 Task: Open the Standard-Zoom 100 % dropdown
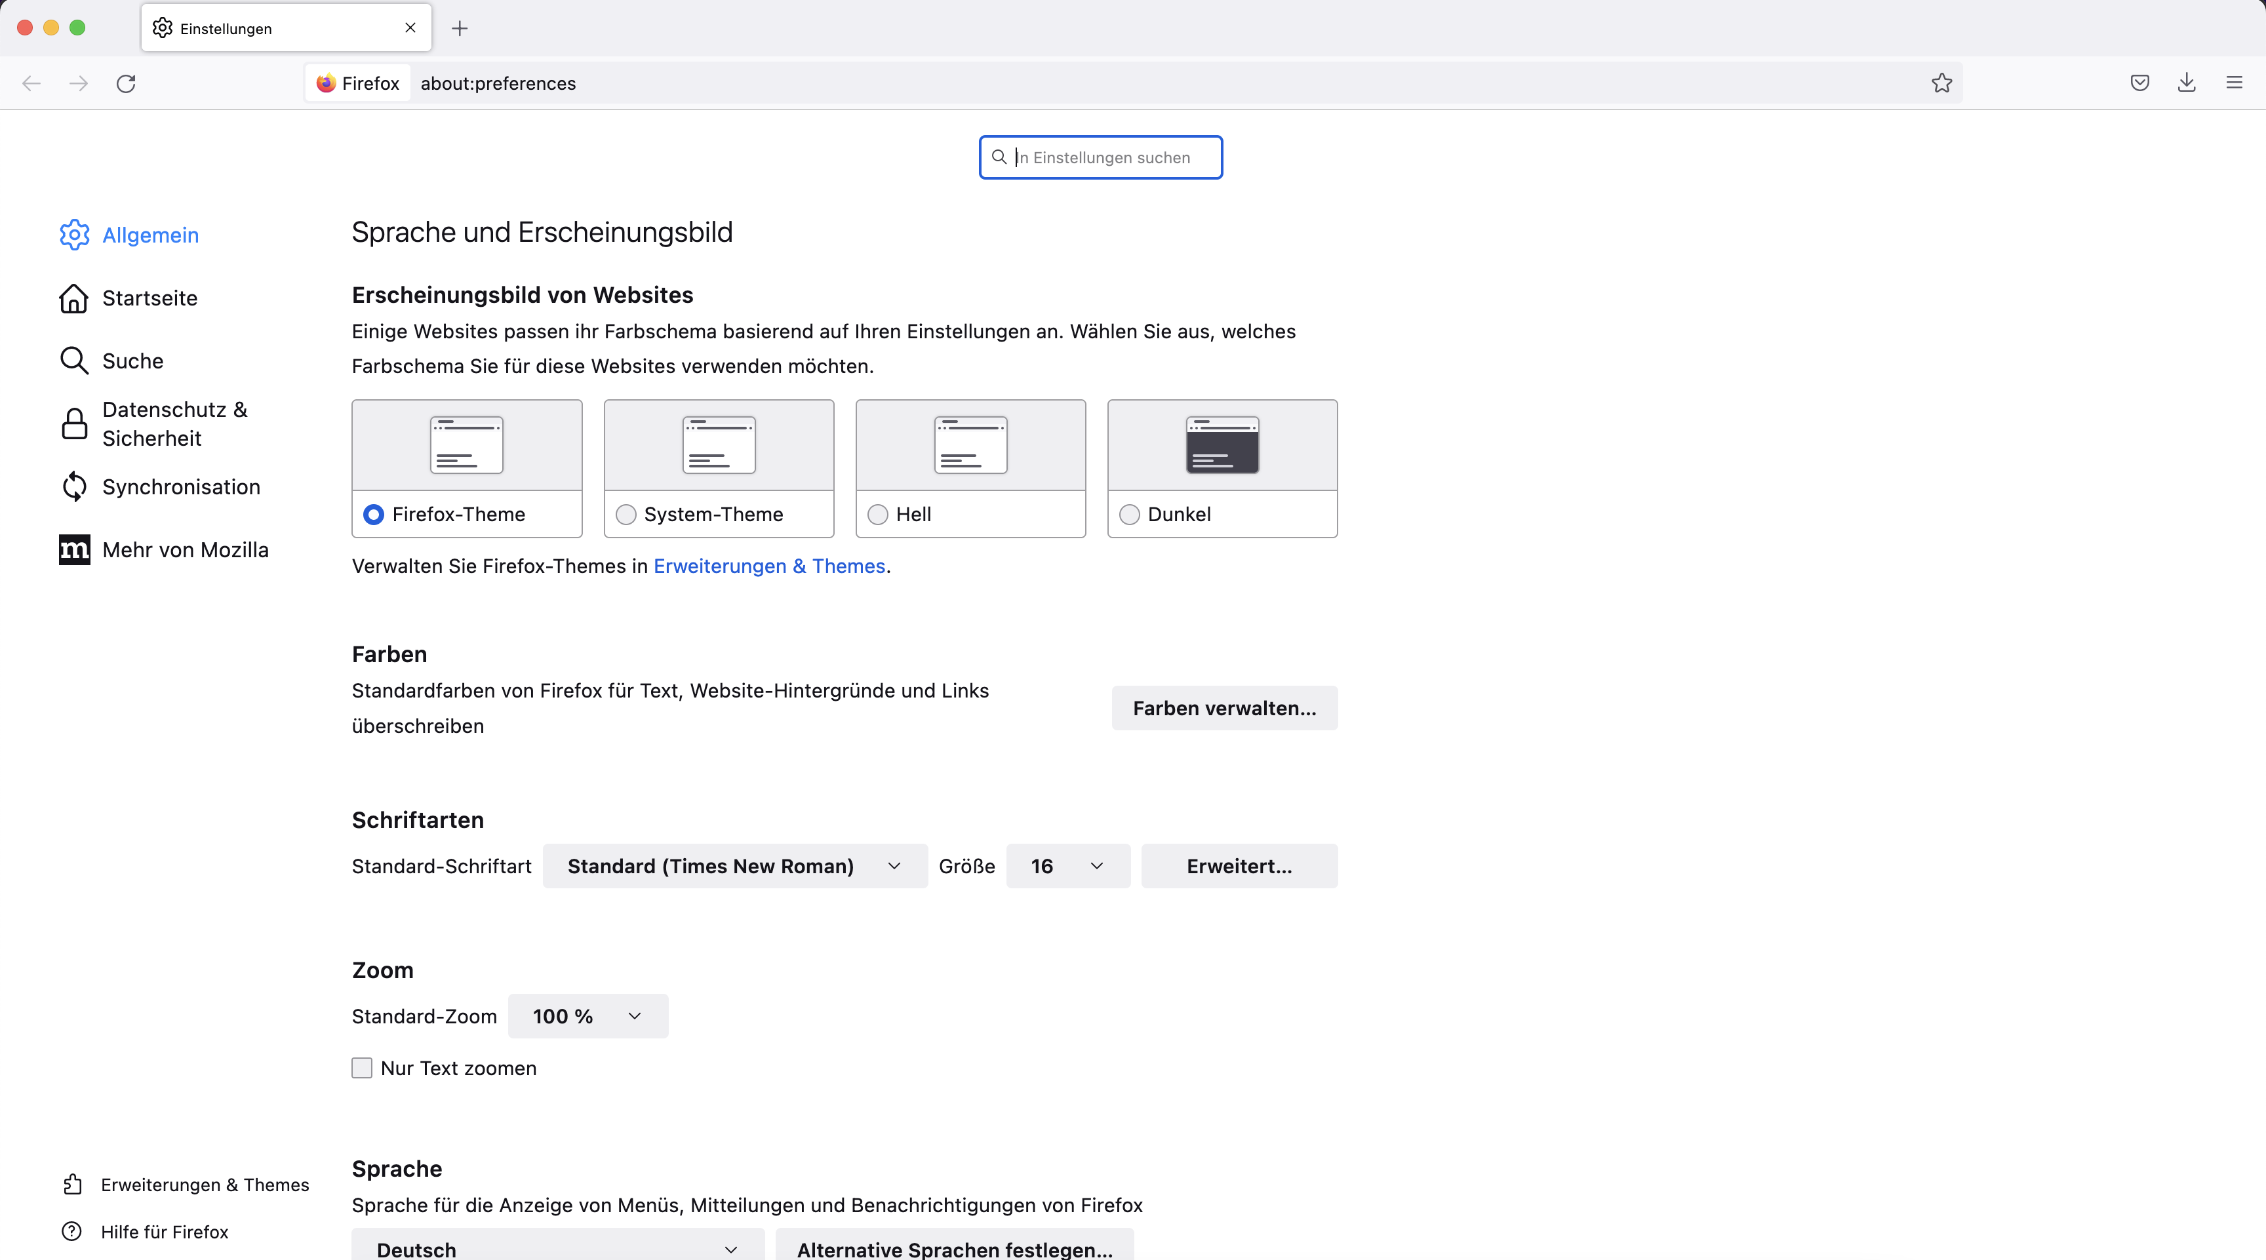pyautogui.click(x=587, y=1016)
